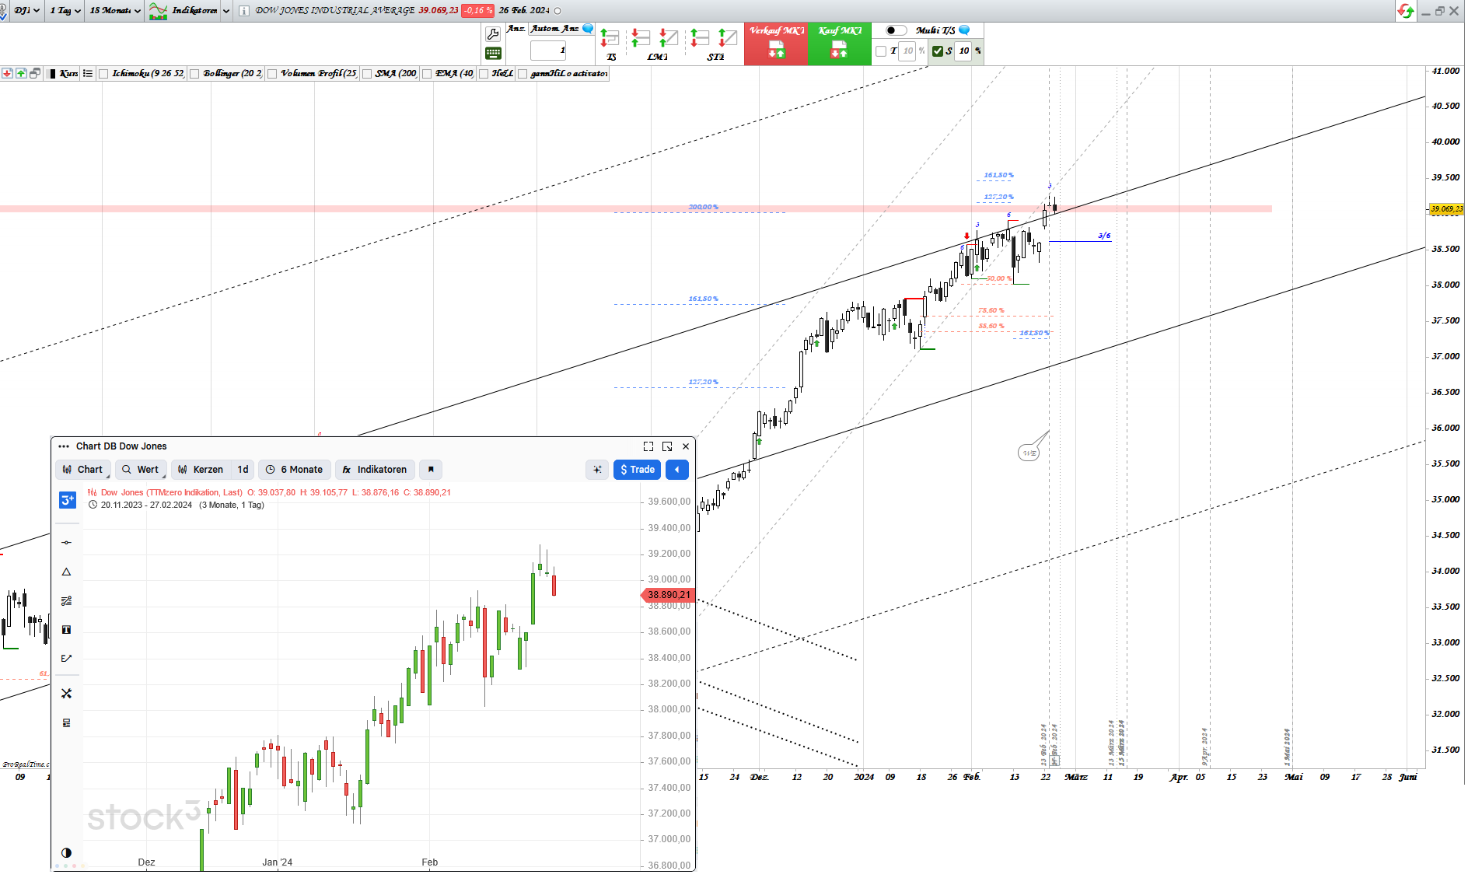1468x885 pixels.
Task: Select the triangle shape drawing tool
Action: click(66, 572)
